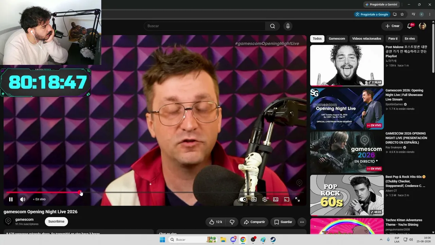Open the Crear menu
The image size is (435, 245).
pyautogui.click(x=392, y=26)
